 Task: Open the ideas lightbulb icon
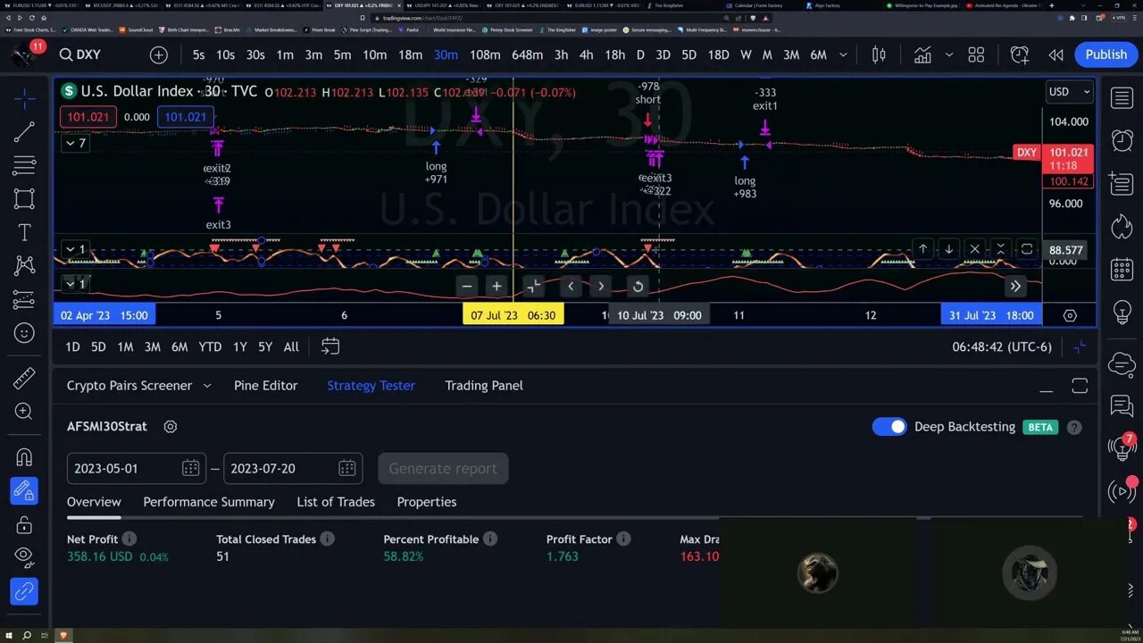click(x=1122, y=312)
